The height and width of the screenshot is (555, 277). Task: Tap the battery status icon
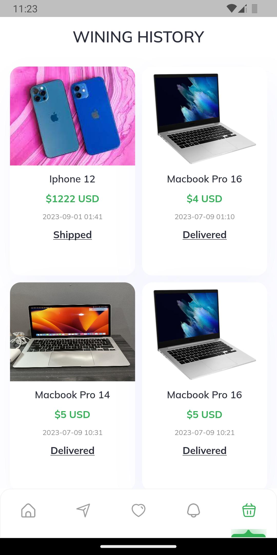point(254,8)
